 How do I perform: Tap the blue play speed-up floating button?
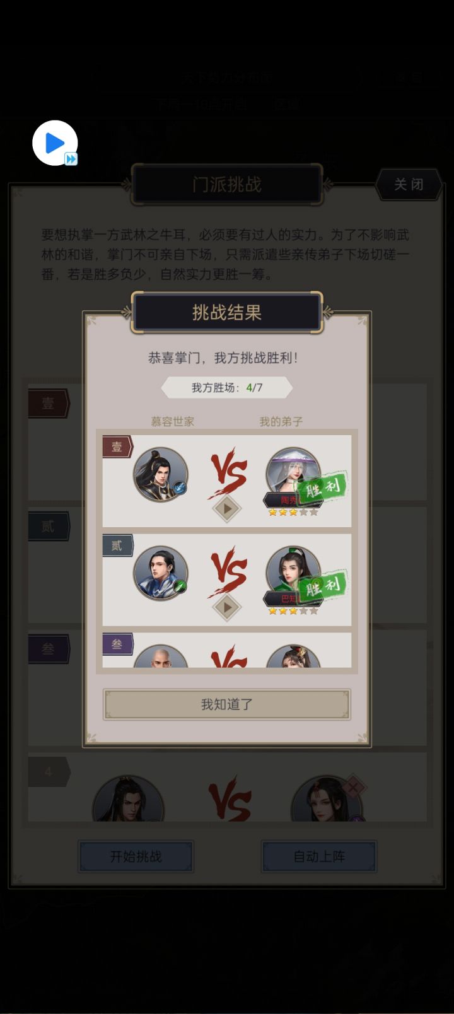tap(55, 143)
